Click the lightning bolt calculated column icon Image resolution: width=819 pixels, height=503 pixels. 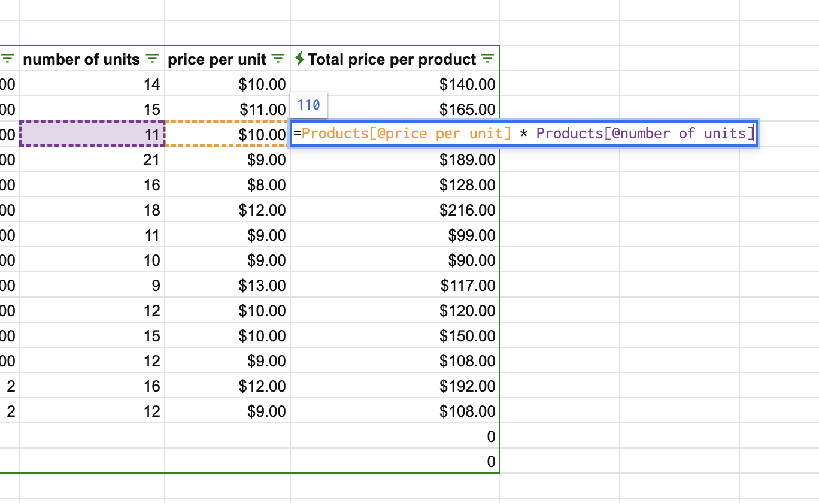(300, 59)
